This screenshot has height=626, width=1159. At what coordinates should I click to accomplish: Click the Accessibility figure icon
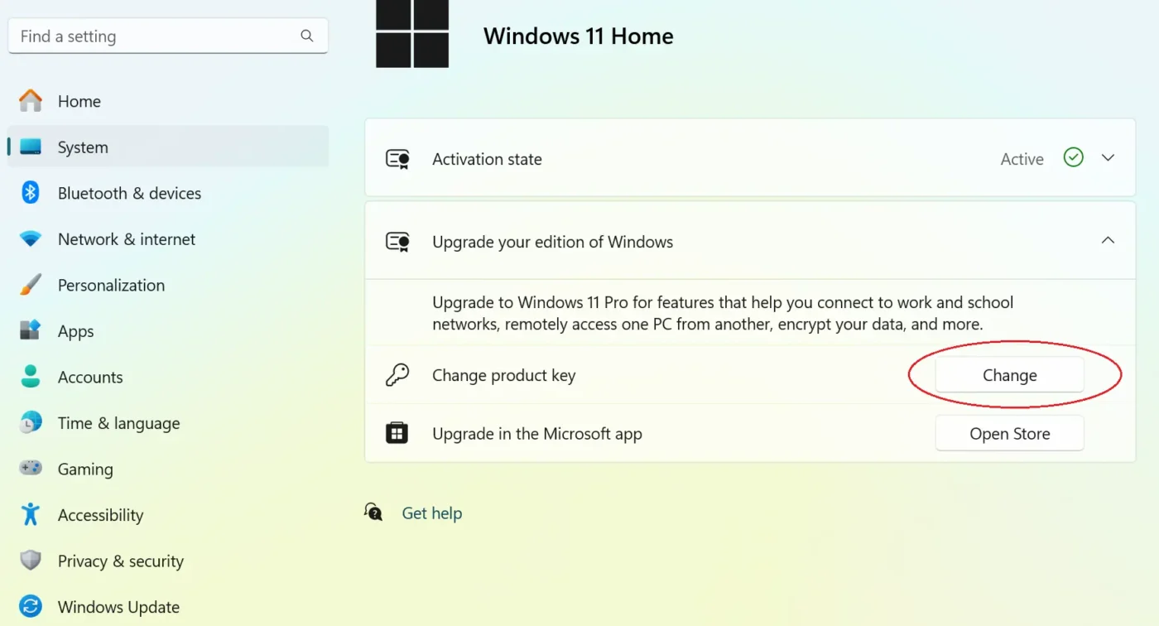(x=31, y=514)
